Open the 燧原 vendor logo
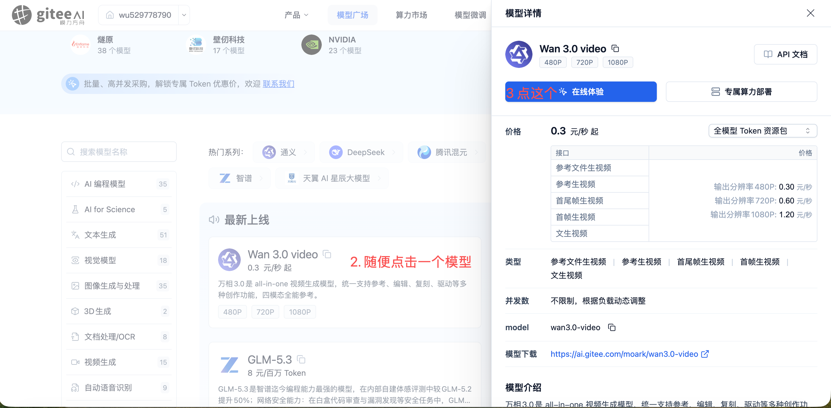 [80, 44]
